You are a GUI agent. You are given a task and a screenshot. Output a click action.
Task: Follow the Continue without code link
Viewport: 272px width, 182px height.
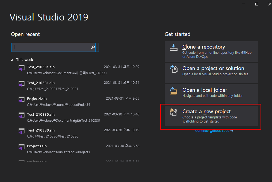(x=214, y=131)
